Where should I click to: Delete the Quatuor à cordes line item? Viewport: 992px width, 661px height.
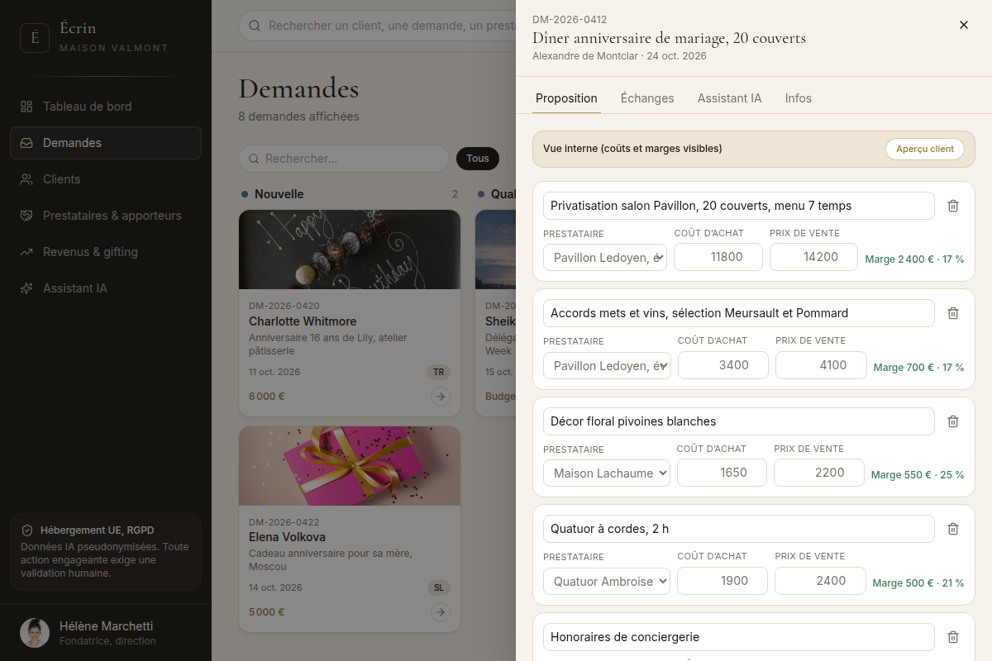[x=953, y=529]
